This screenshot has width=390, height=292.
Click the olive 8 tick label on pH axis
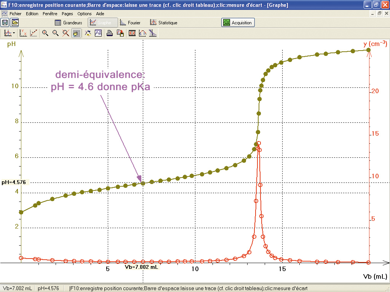[17, 121]
